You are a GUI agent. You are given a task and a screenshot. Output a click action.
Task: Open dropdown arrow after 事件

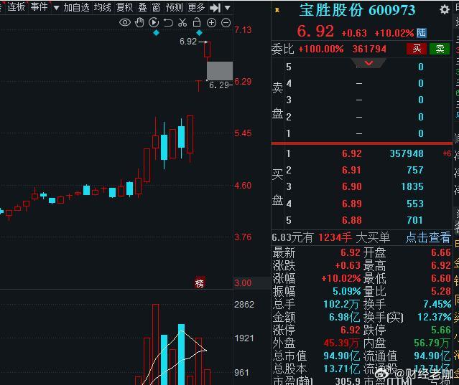pyautogui.click(x=57, y=8)
